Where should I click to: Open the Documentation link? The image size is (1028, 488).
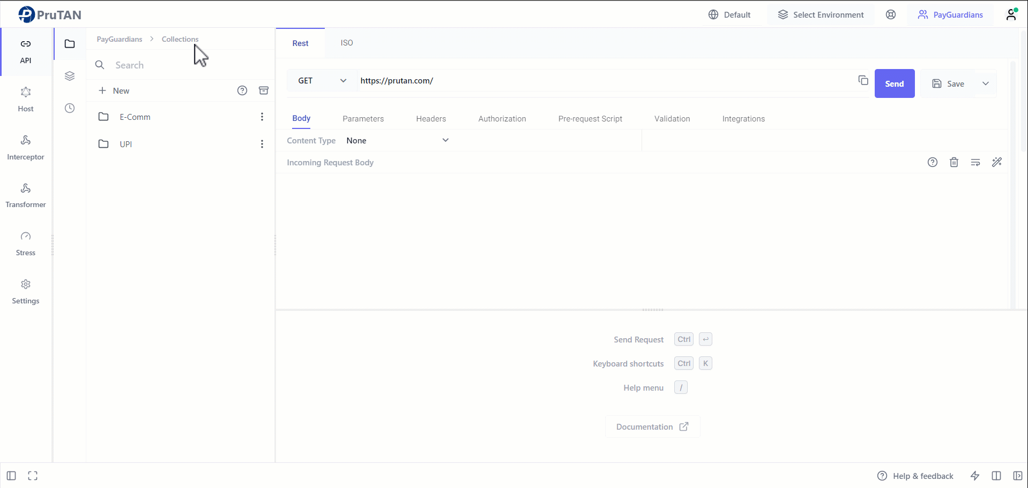[652, 426]
